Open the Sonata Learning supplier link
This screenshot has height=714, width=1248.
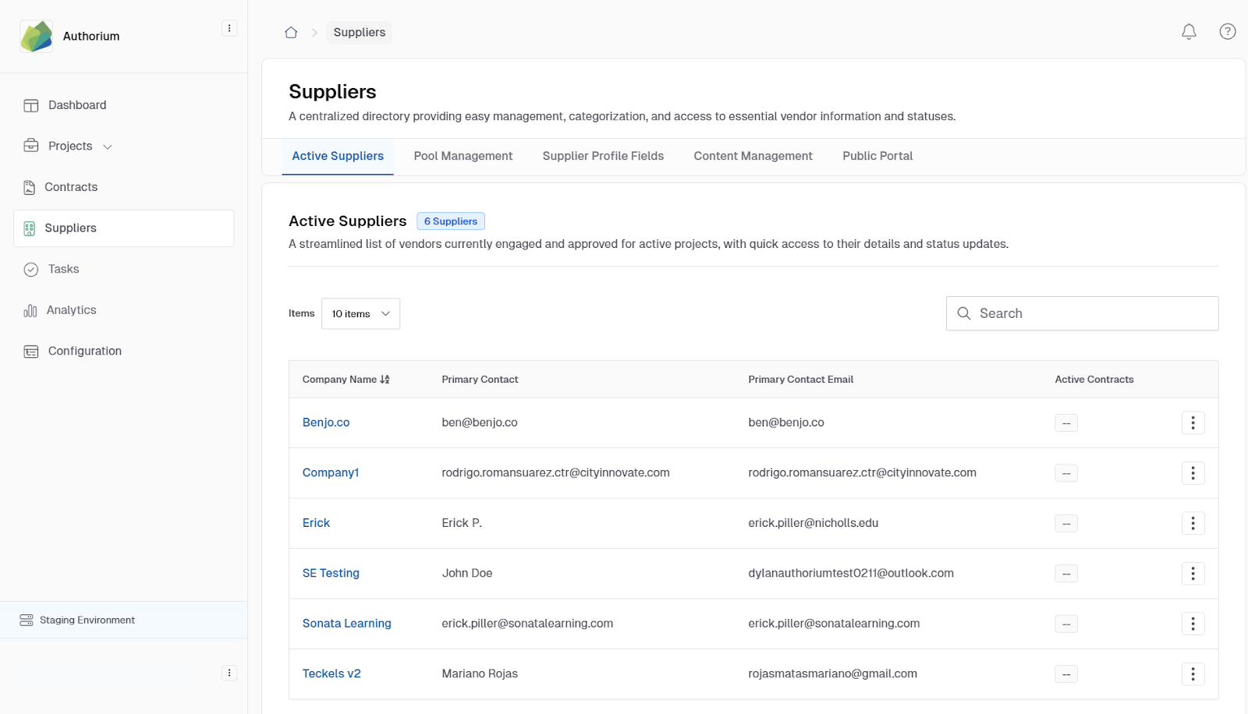pyautogui.click(x=346, y=624)
